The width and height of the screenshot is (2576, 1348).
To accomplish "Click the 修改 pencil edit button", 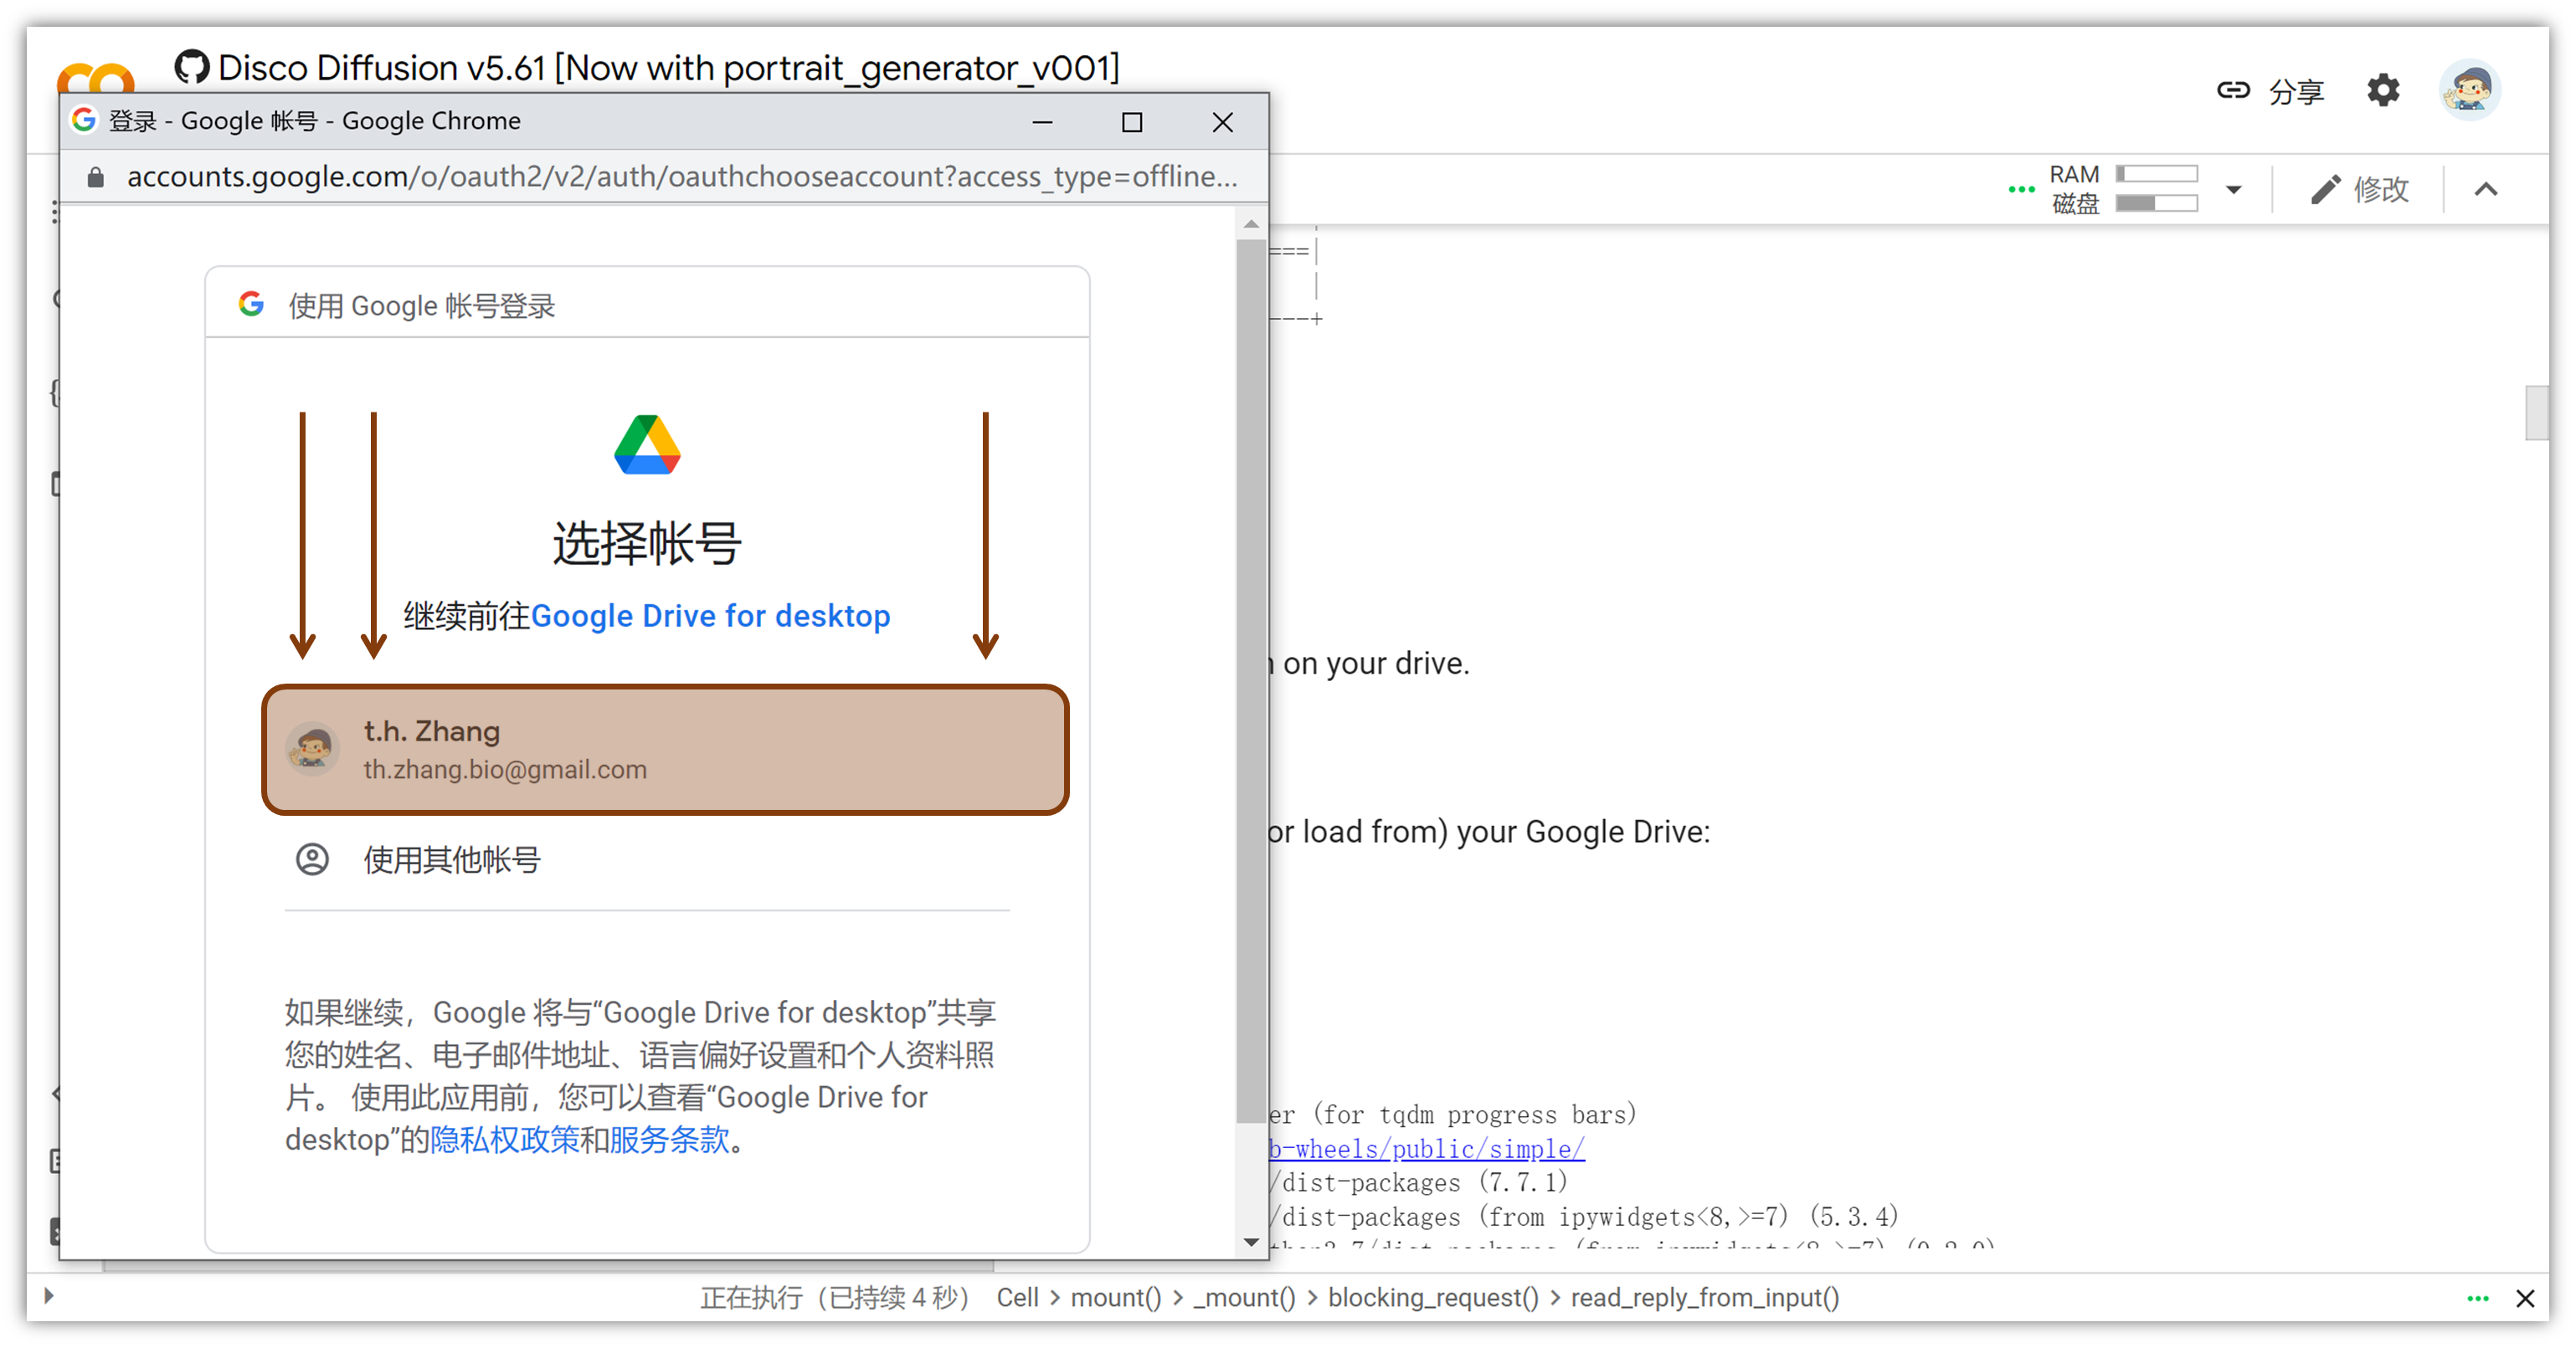I will [x=2360, y=189].
